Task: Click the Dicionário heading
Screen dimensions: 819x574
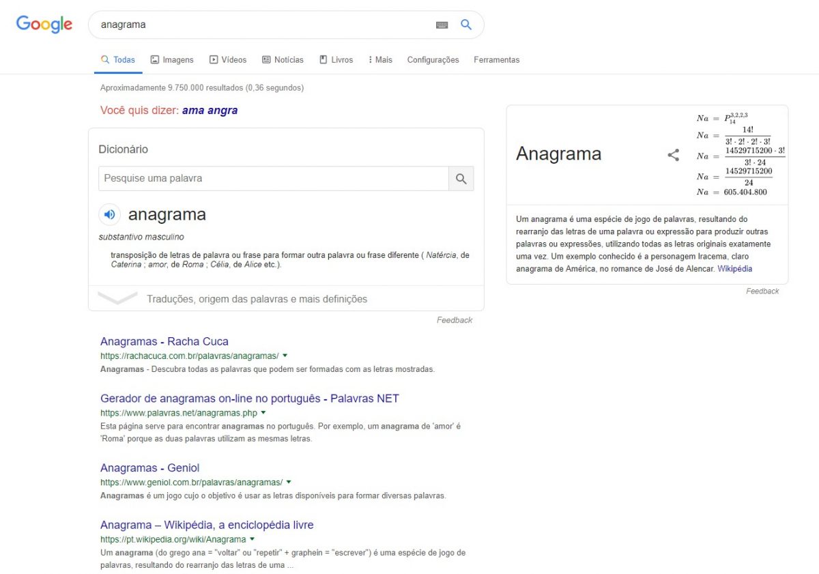Action: pyautogui.click(x=124, y=149)
